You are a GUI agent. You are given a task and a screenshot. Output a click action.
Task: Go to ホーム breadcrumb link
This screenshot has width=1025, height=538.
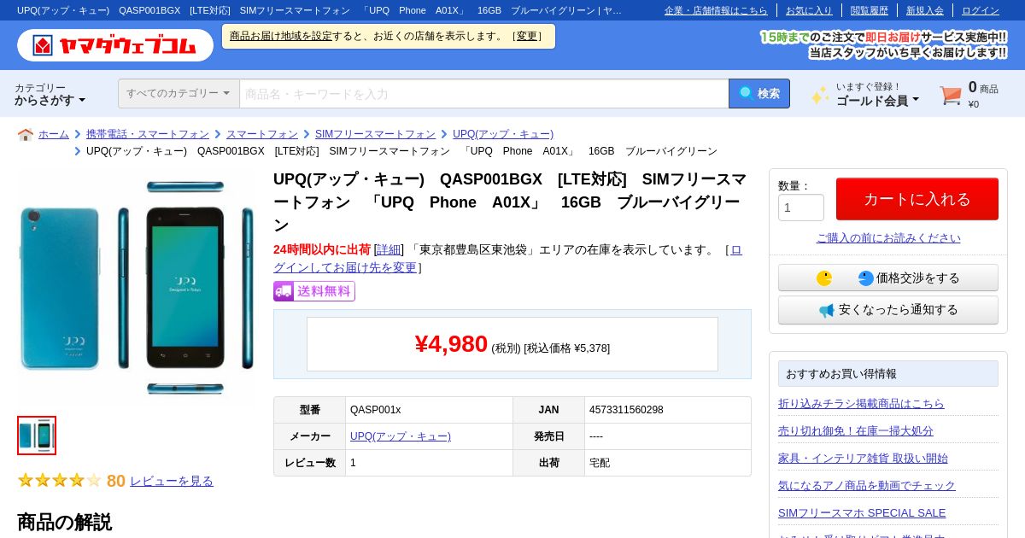click(54, 134)
